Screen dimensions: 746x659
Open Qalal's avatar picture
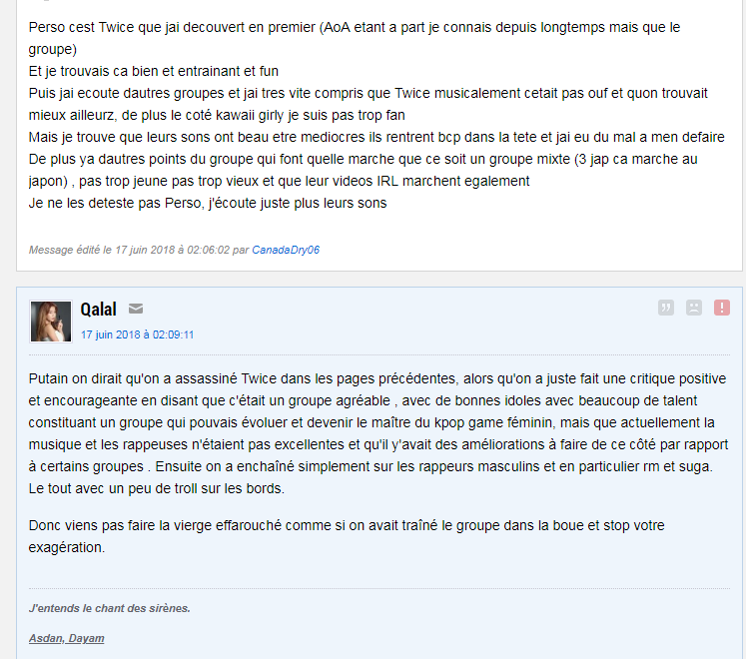(51, 322)
